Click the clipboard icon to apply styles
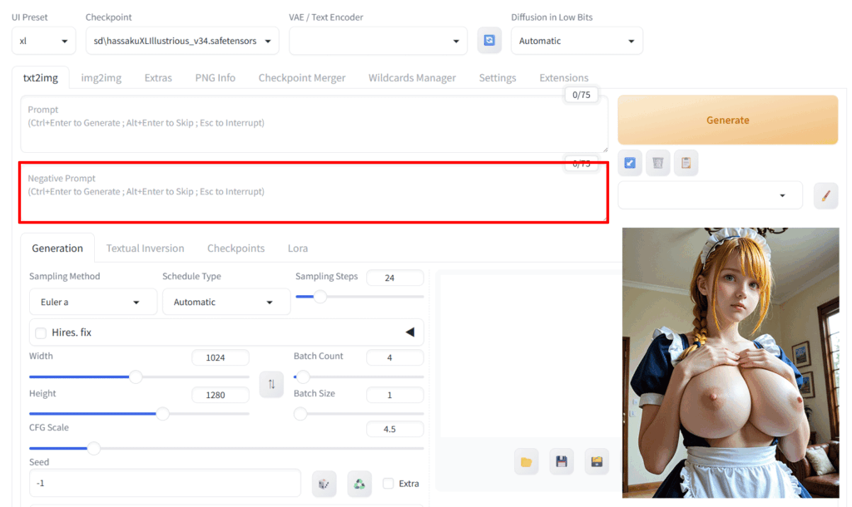The height and width of the screenshot is (507, 852). point(686,163)
